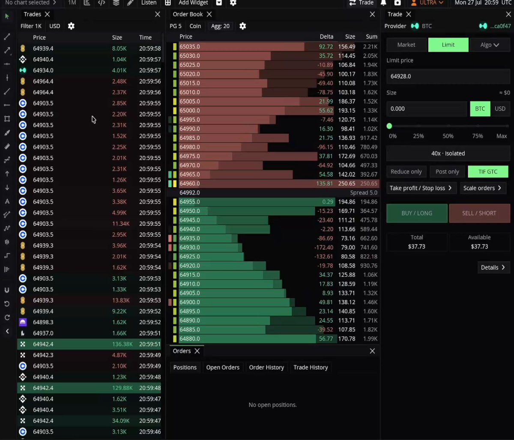The image size is (514, 440).
Task: Toggle Coin denomination in Order Book
Action: 195,26
